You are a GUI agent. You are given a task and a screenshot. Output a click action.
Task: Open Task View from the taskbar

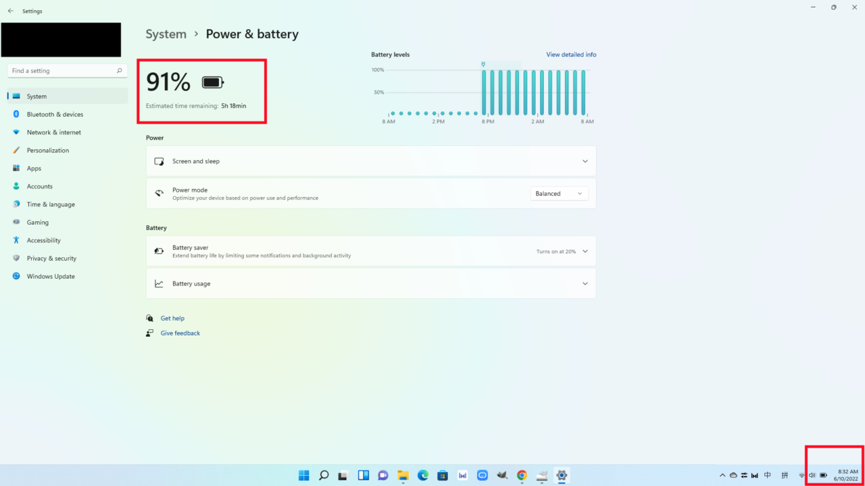coord(343,475)
